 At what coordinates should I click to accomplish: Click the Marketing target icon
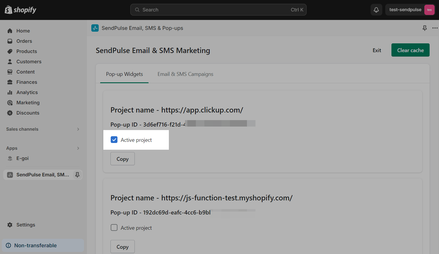(x=10, y=103)
